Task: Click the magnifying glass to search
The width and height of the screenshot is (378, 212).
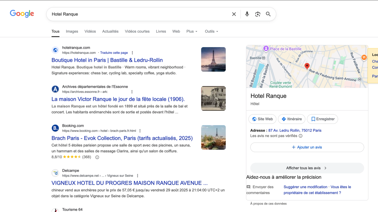Action: coord(268,14)
